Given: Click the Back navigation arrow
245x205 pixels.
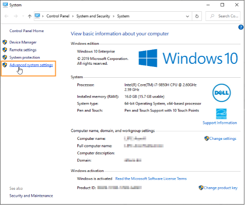Looking at the screenshot, I should (x=7, y=16).
